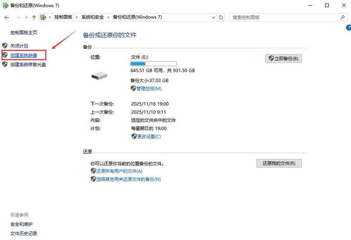Click 每星期日的 19:00 schedule text
This screenshot has width=351, height=240.
pyautogui.click(x=149, y=128)
